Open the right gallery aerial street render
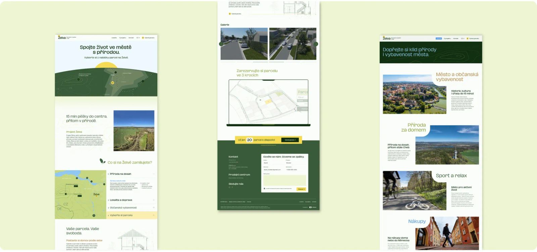This screenshot has width=537, height=252. [x=293, y=44]
